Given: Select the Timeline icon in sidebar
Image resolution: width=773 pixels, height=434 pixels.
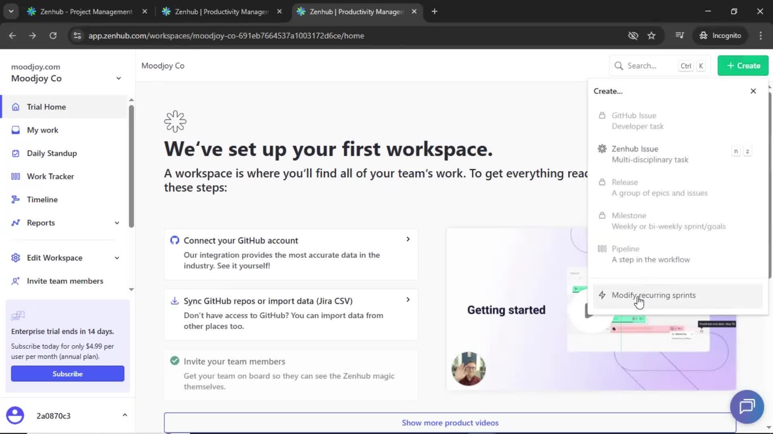Looking at the screenshot, I should point(15,199).
